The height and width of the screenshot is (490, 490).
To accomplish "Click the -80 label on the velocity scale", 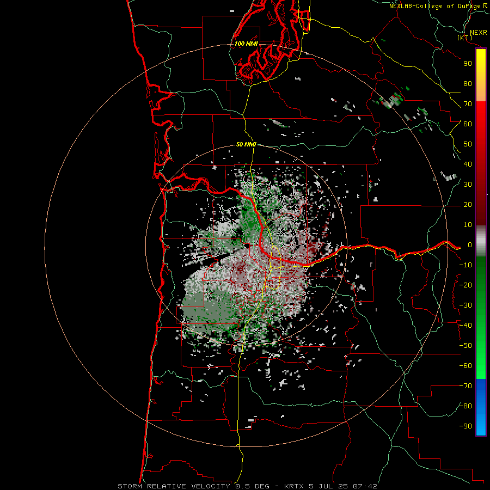I will pos(465,406).
